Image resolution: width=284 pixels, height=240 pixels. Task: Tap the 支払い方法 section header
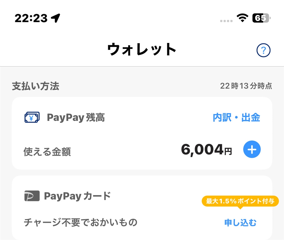click(35, 86)
